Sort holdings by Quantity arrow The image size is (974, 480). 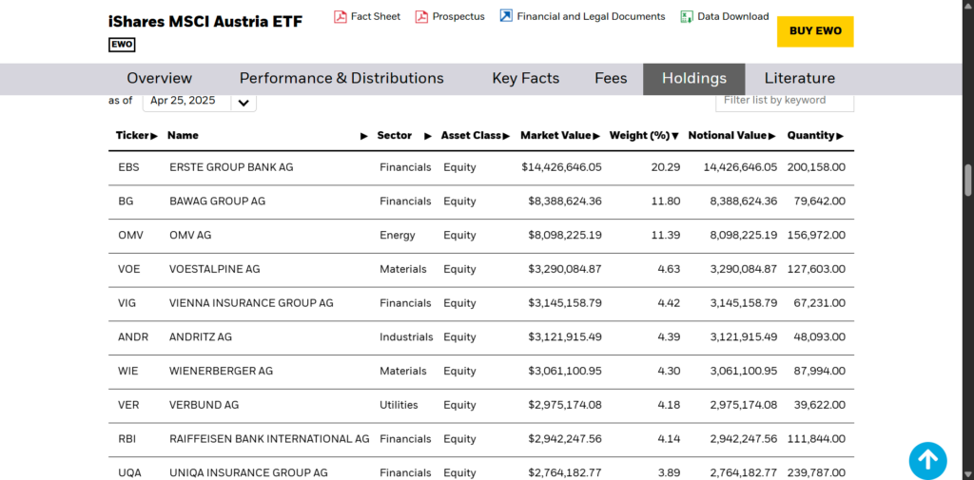[840, 136]
